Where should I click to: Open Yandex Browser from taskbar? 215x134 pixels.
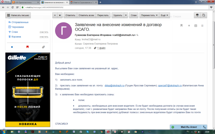click(x=115, y=132)
